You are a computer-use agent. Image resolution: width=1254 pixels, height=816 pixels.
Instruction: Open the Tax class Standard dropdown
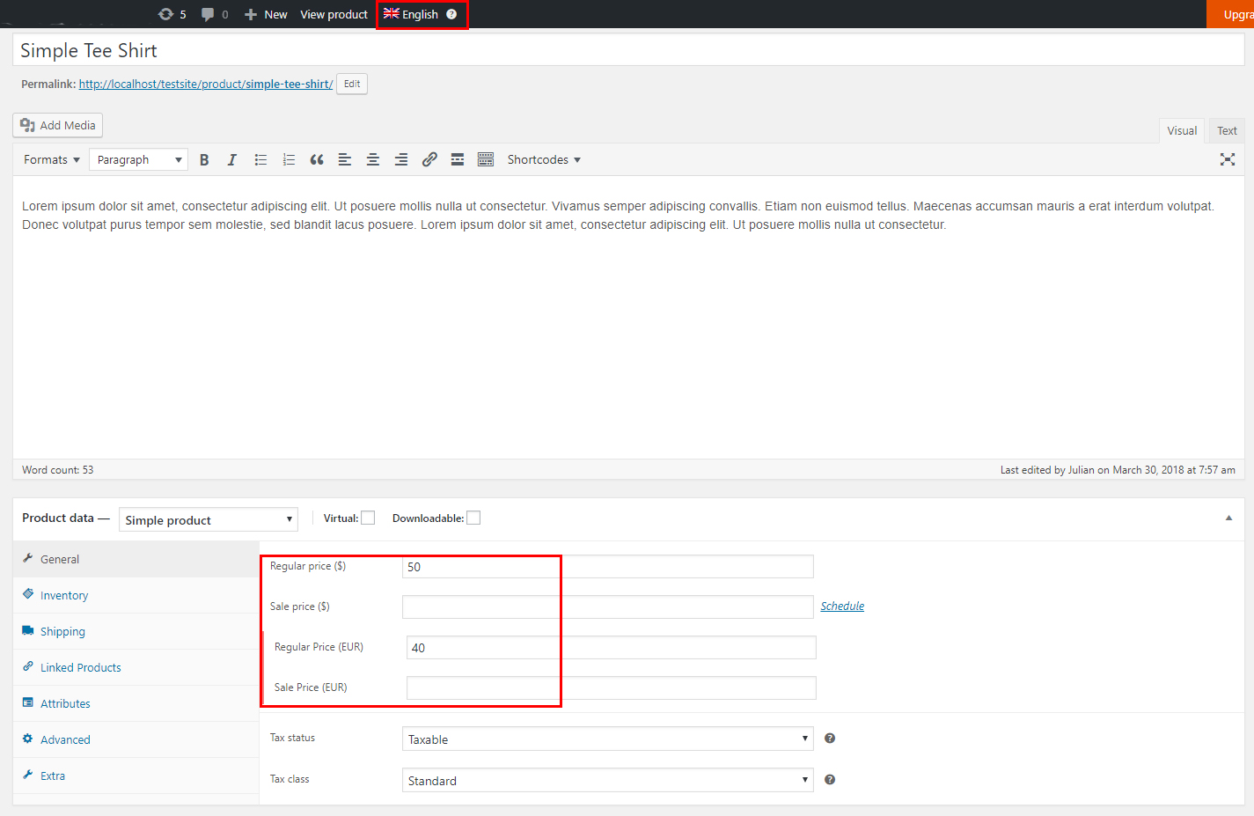[608, 780]
